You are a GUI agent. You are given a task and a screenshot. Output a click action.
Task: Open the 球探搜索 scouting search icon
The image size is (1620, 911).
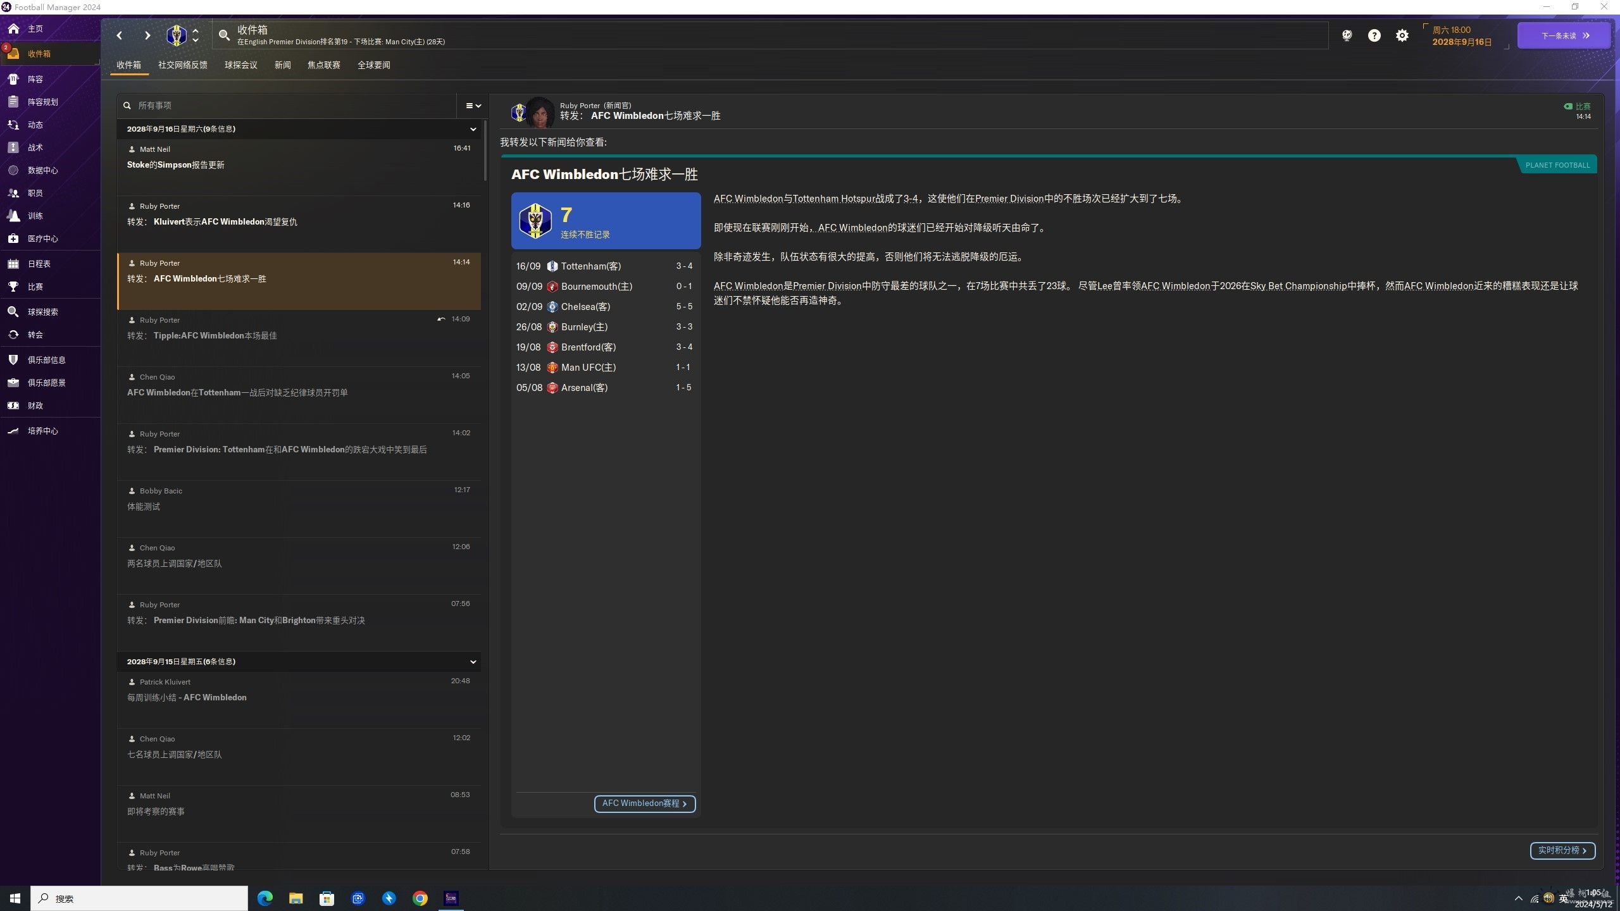[13, 312]
